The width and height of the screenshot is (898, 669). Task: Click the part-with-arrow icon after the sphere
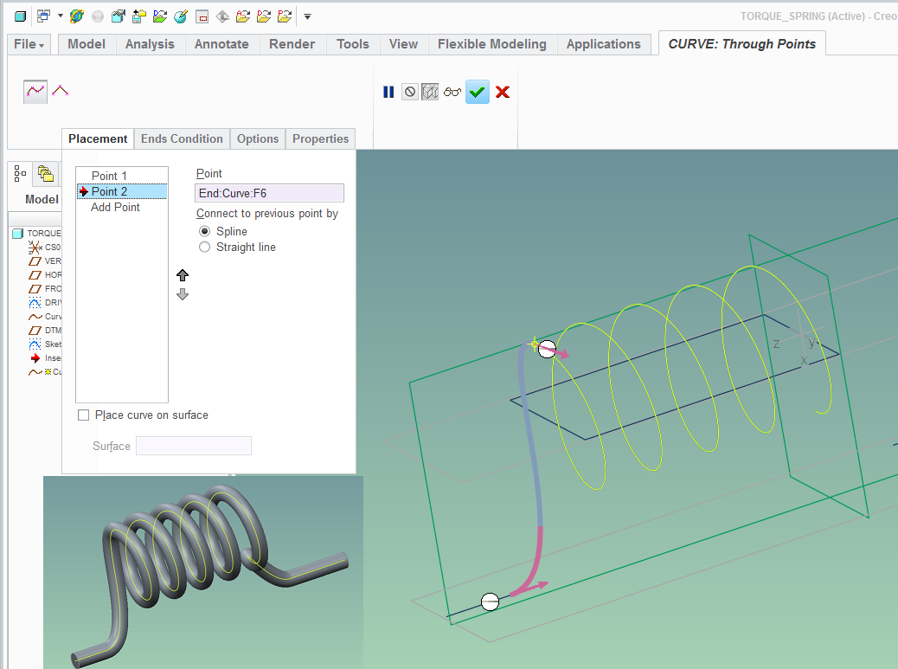(119, 16)
